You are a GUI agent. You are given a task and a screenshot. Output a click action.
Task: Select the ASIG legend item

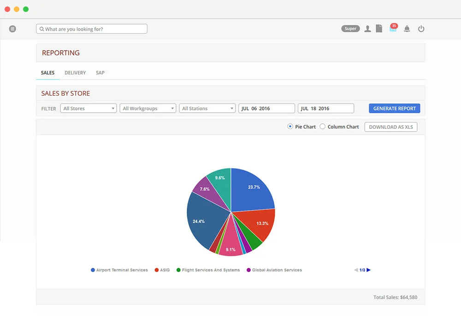coord(163,270)
